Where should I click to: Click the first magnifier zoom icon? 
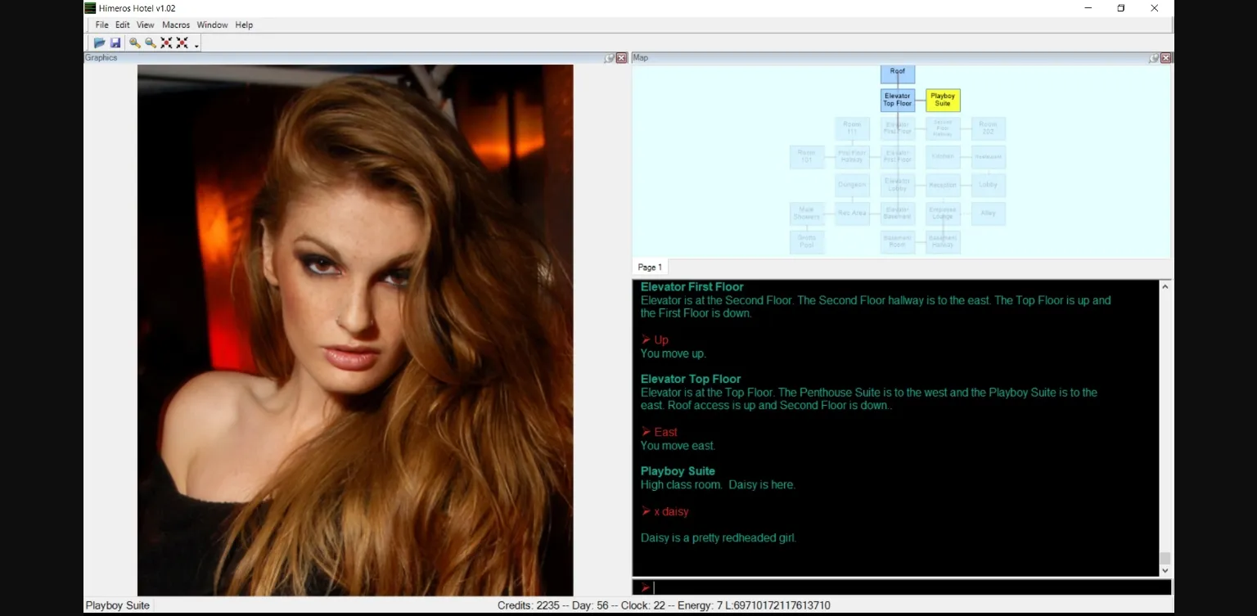pyautogui.click(x=134, y=43)
